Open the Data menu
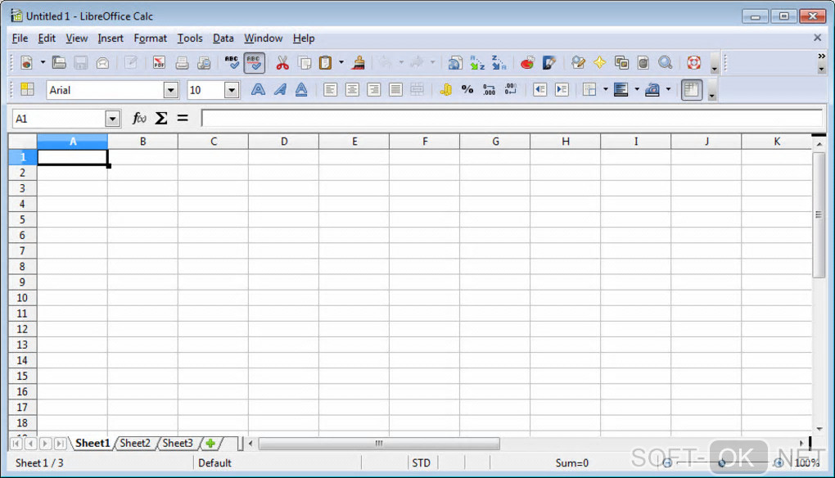This screenshot has width=835, height=478. click(223, 38)
